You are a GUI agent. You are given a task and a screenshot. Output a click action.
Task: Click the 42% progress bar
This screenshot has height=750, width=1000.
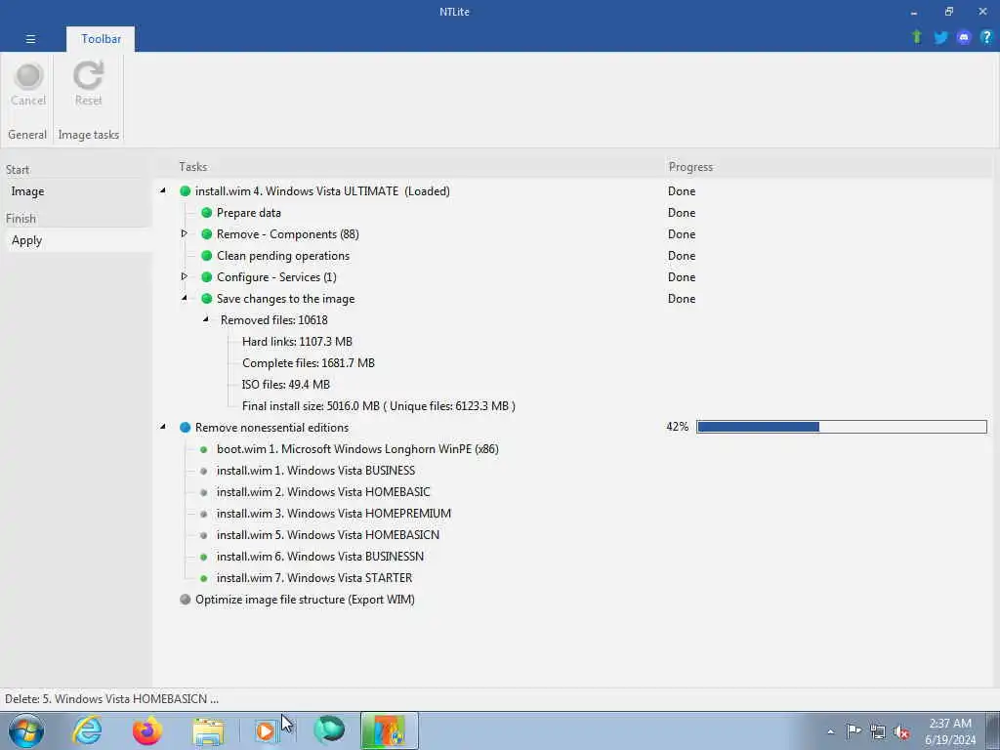click(842, 427)
